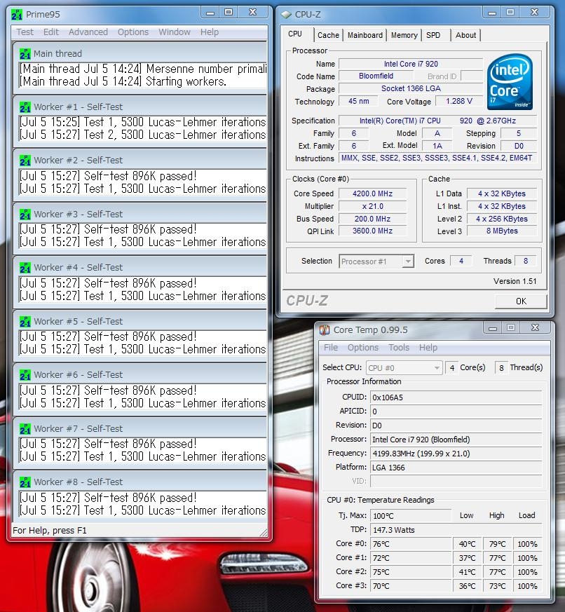Click the Worker #2 Self-Test window icon
This screenshot has height=612, width=565.
[x=25, y=161]
